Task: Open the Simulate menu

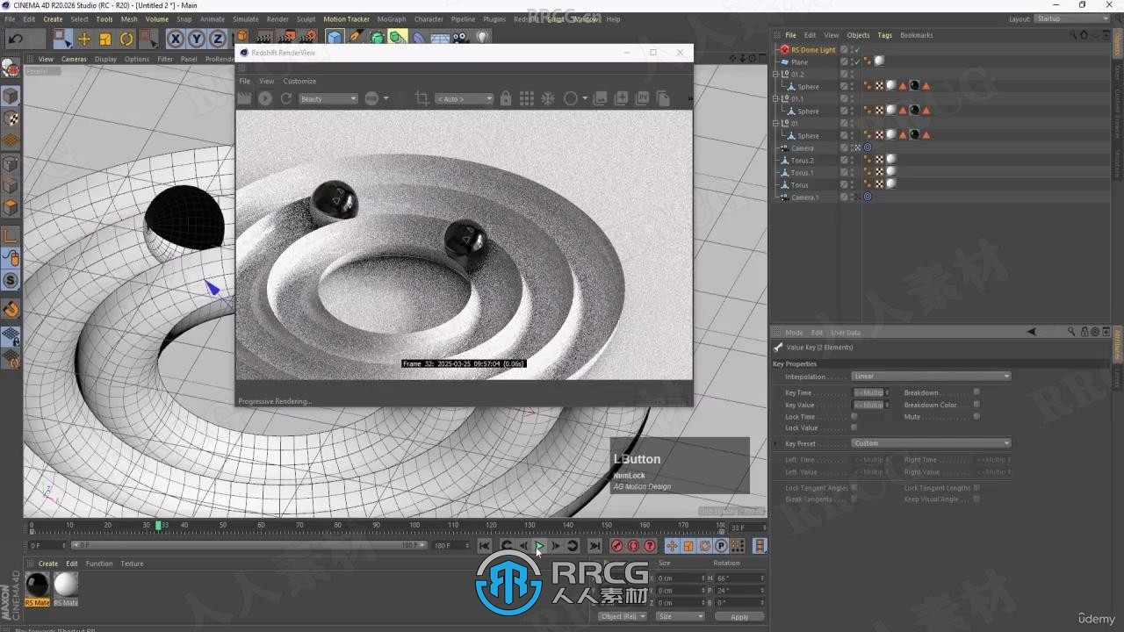Action: (246, 18)
